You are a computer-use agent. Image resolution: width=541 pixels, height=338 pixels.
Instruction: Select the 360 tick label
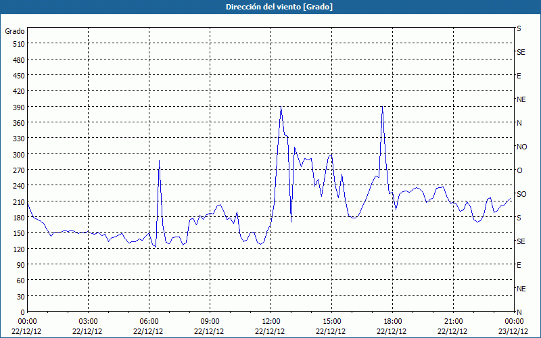click(20, 123)
